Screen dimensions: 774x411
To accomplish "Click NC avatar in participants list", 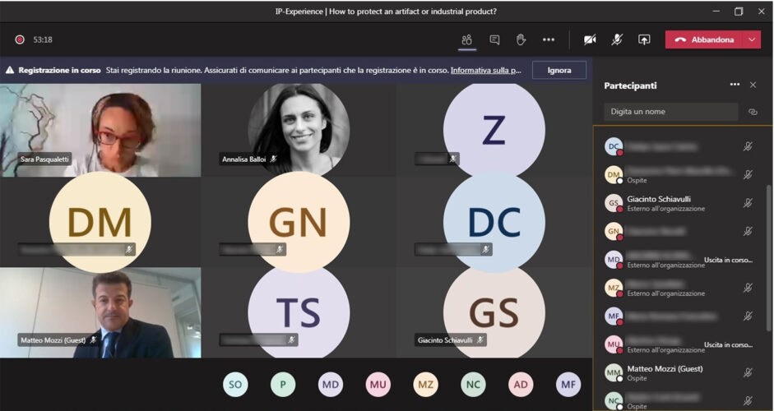I will pos(614,400).
